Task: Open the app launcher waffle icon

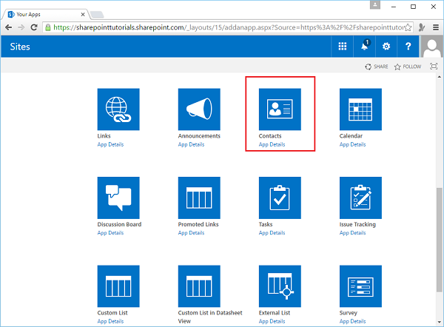Action: [x=343, y=47]
